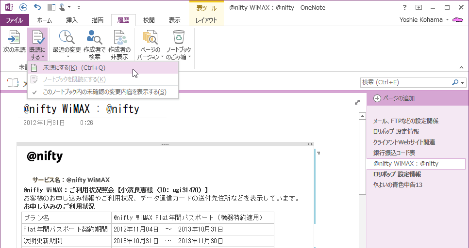Toggle 作成者の非表示 hide authors
Image resolution: width=469 pixels, height=248 pixels.
pyautogui.click(x=119, y=44)
